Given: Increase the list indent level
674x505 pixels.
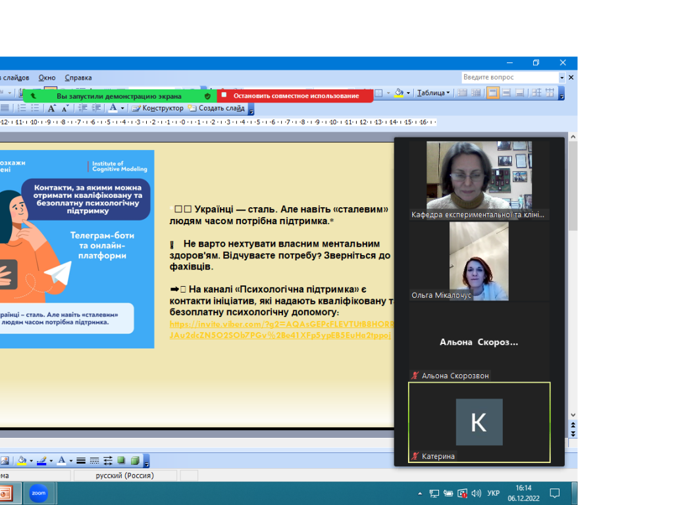Looking at the screenshot, I should 96,108.
